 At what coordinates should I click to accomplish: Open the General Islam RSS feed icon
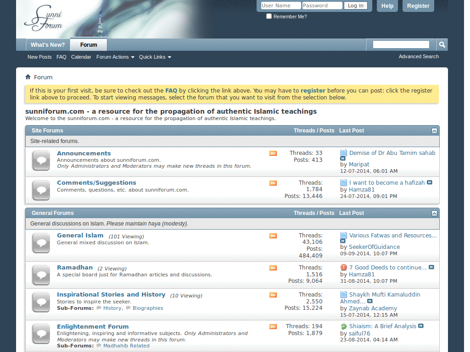(x=273, y=236)
